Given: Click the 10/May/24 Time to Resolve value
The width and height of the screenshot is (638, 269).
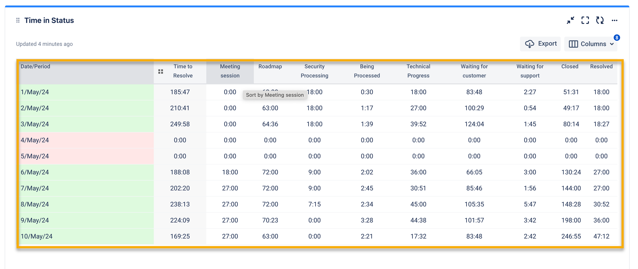Looking at the screenshot, I should (180, 236).
